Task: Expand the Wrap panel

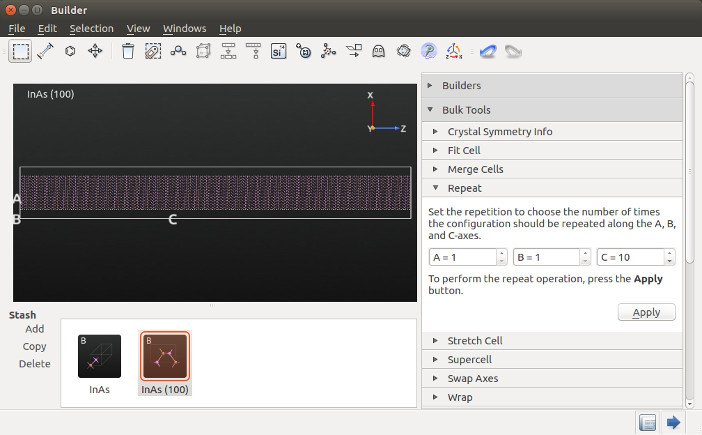Action: (552, 397)
